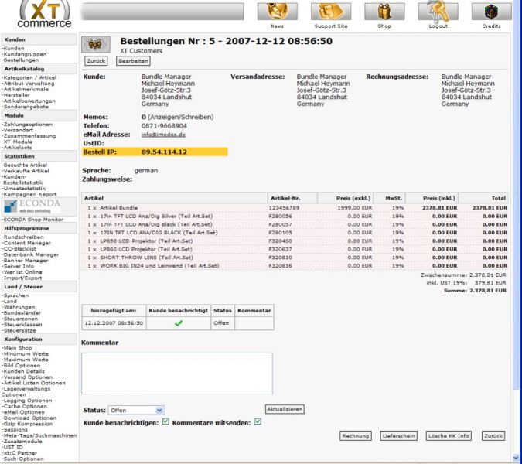Open Wer ist Online in the sidebar
The width and height of the screenshot is (522, 464).
click(x=22, y=272)
